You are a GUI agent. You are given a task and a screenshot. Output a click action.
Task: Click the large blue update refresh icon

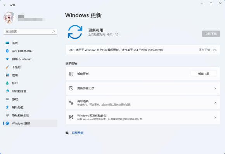[75, 32]
